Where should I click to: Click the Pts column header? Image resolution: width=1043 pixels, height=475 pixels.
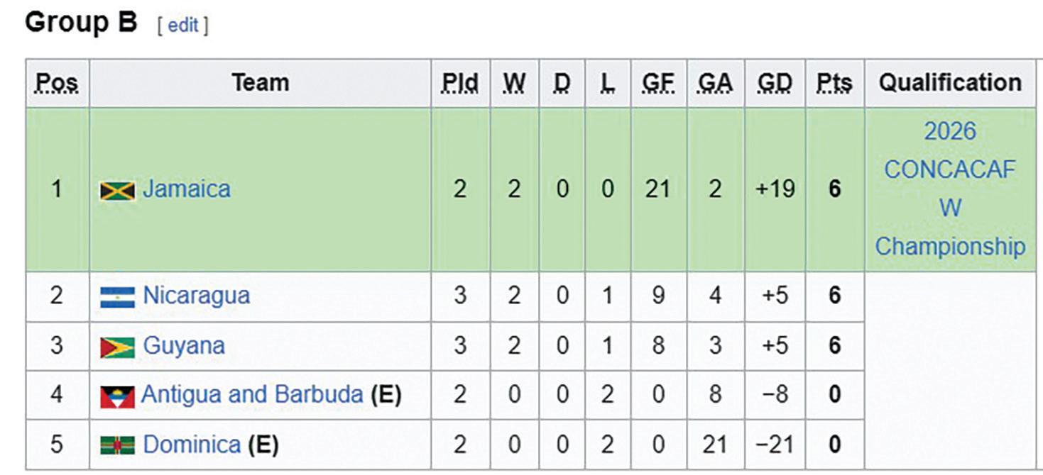point(834,83)
